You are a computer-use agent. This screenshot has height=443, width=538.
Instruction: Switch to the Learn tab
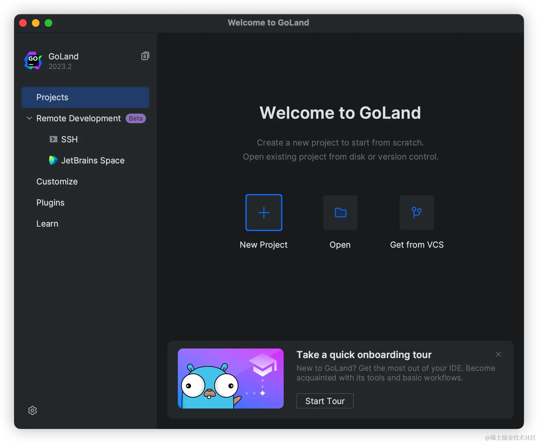pyautogui.click(x=47, y=224)
